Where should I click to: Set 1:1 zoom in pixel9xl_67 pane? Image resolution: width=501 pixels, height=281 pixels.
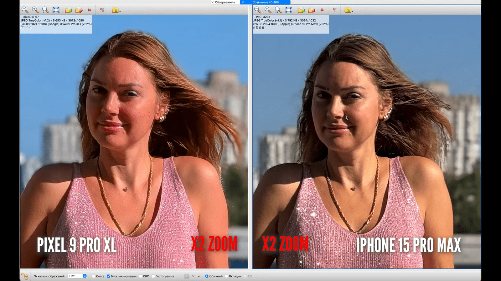tap(46, 10)
